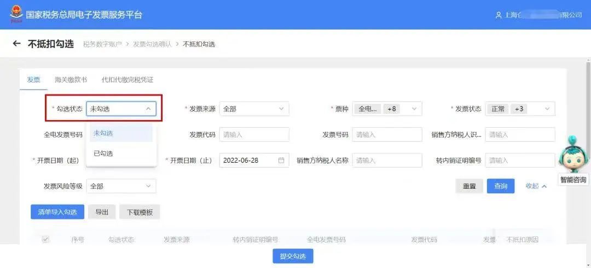This screenshot has height=268, width=591.
Task: Click the 开票日期（止） date 2022-06-28
Action: (241, 160)
